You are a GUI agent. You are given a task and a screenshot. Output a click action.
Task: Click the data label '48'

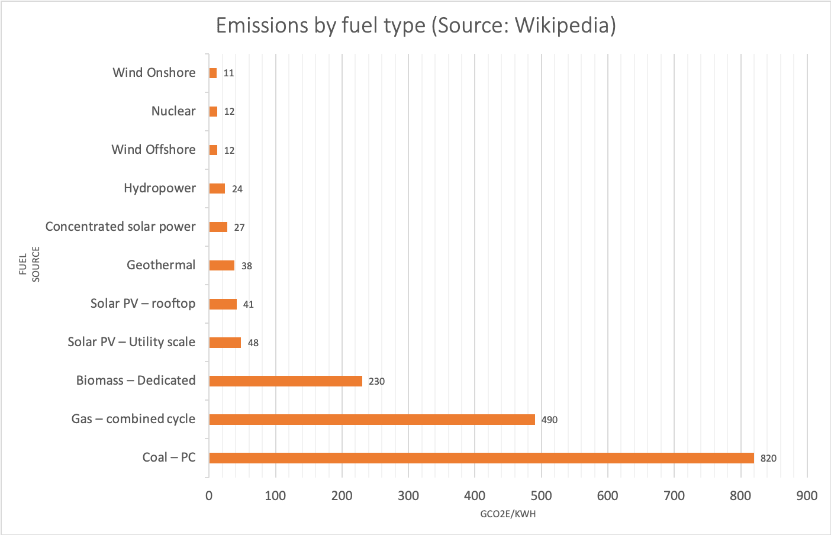click(253, 343)
